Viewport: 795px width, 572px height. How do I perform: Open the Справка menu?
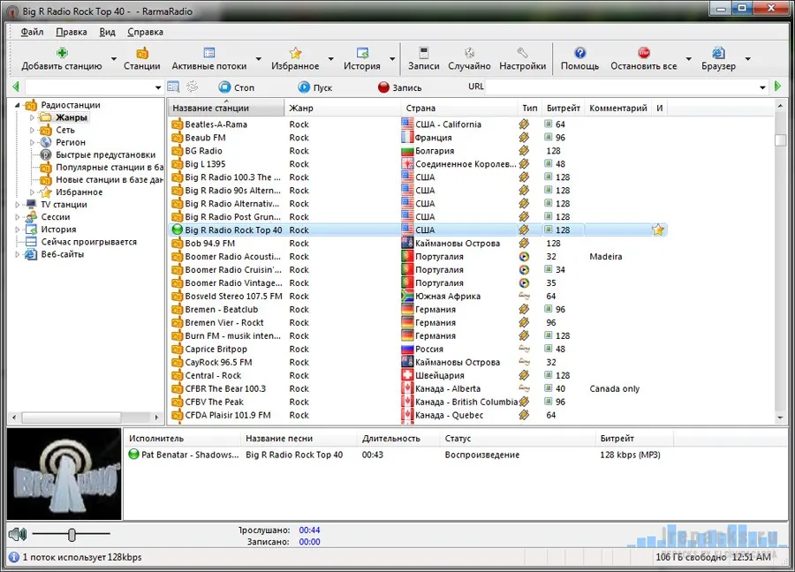coord(145,32)
